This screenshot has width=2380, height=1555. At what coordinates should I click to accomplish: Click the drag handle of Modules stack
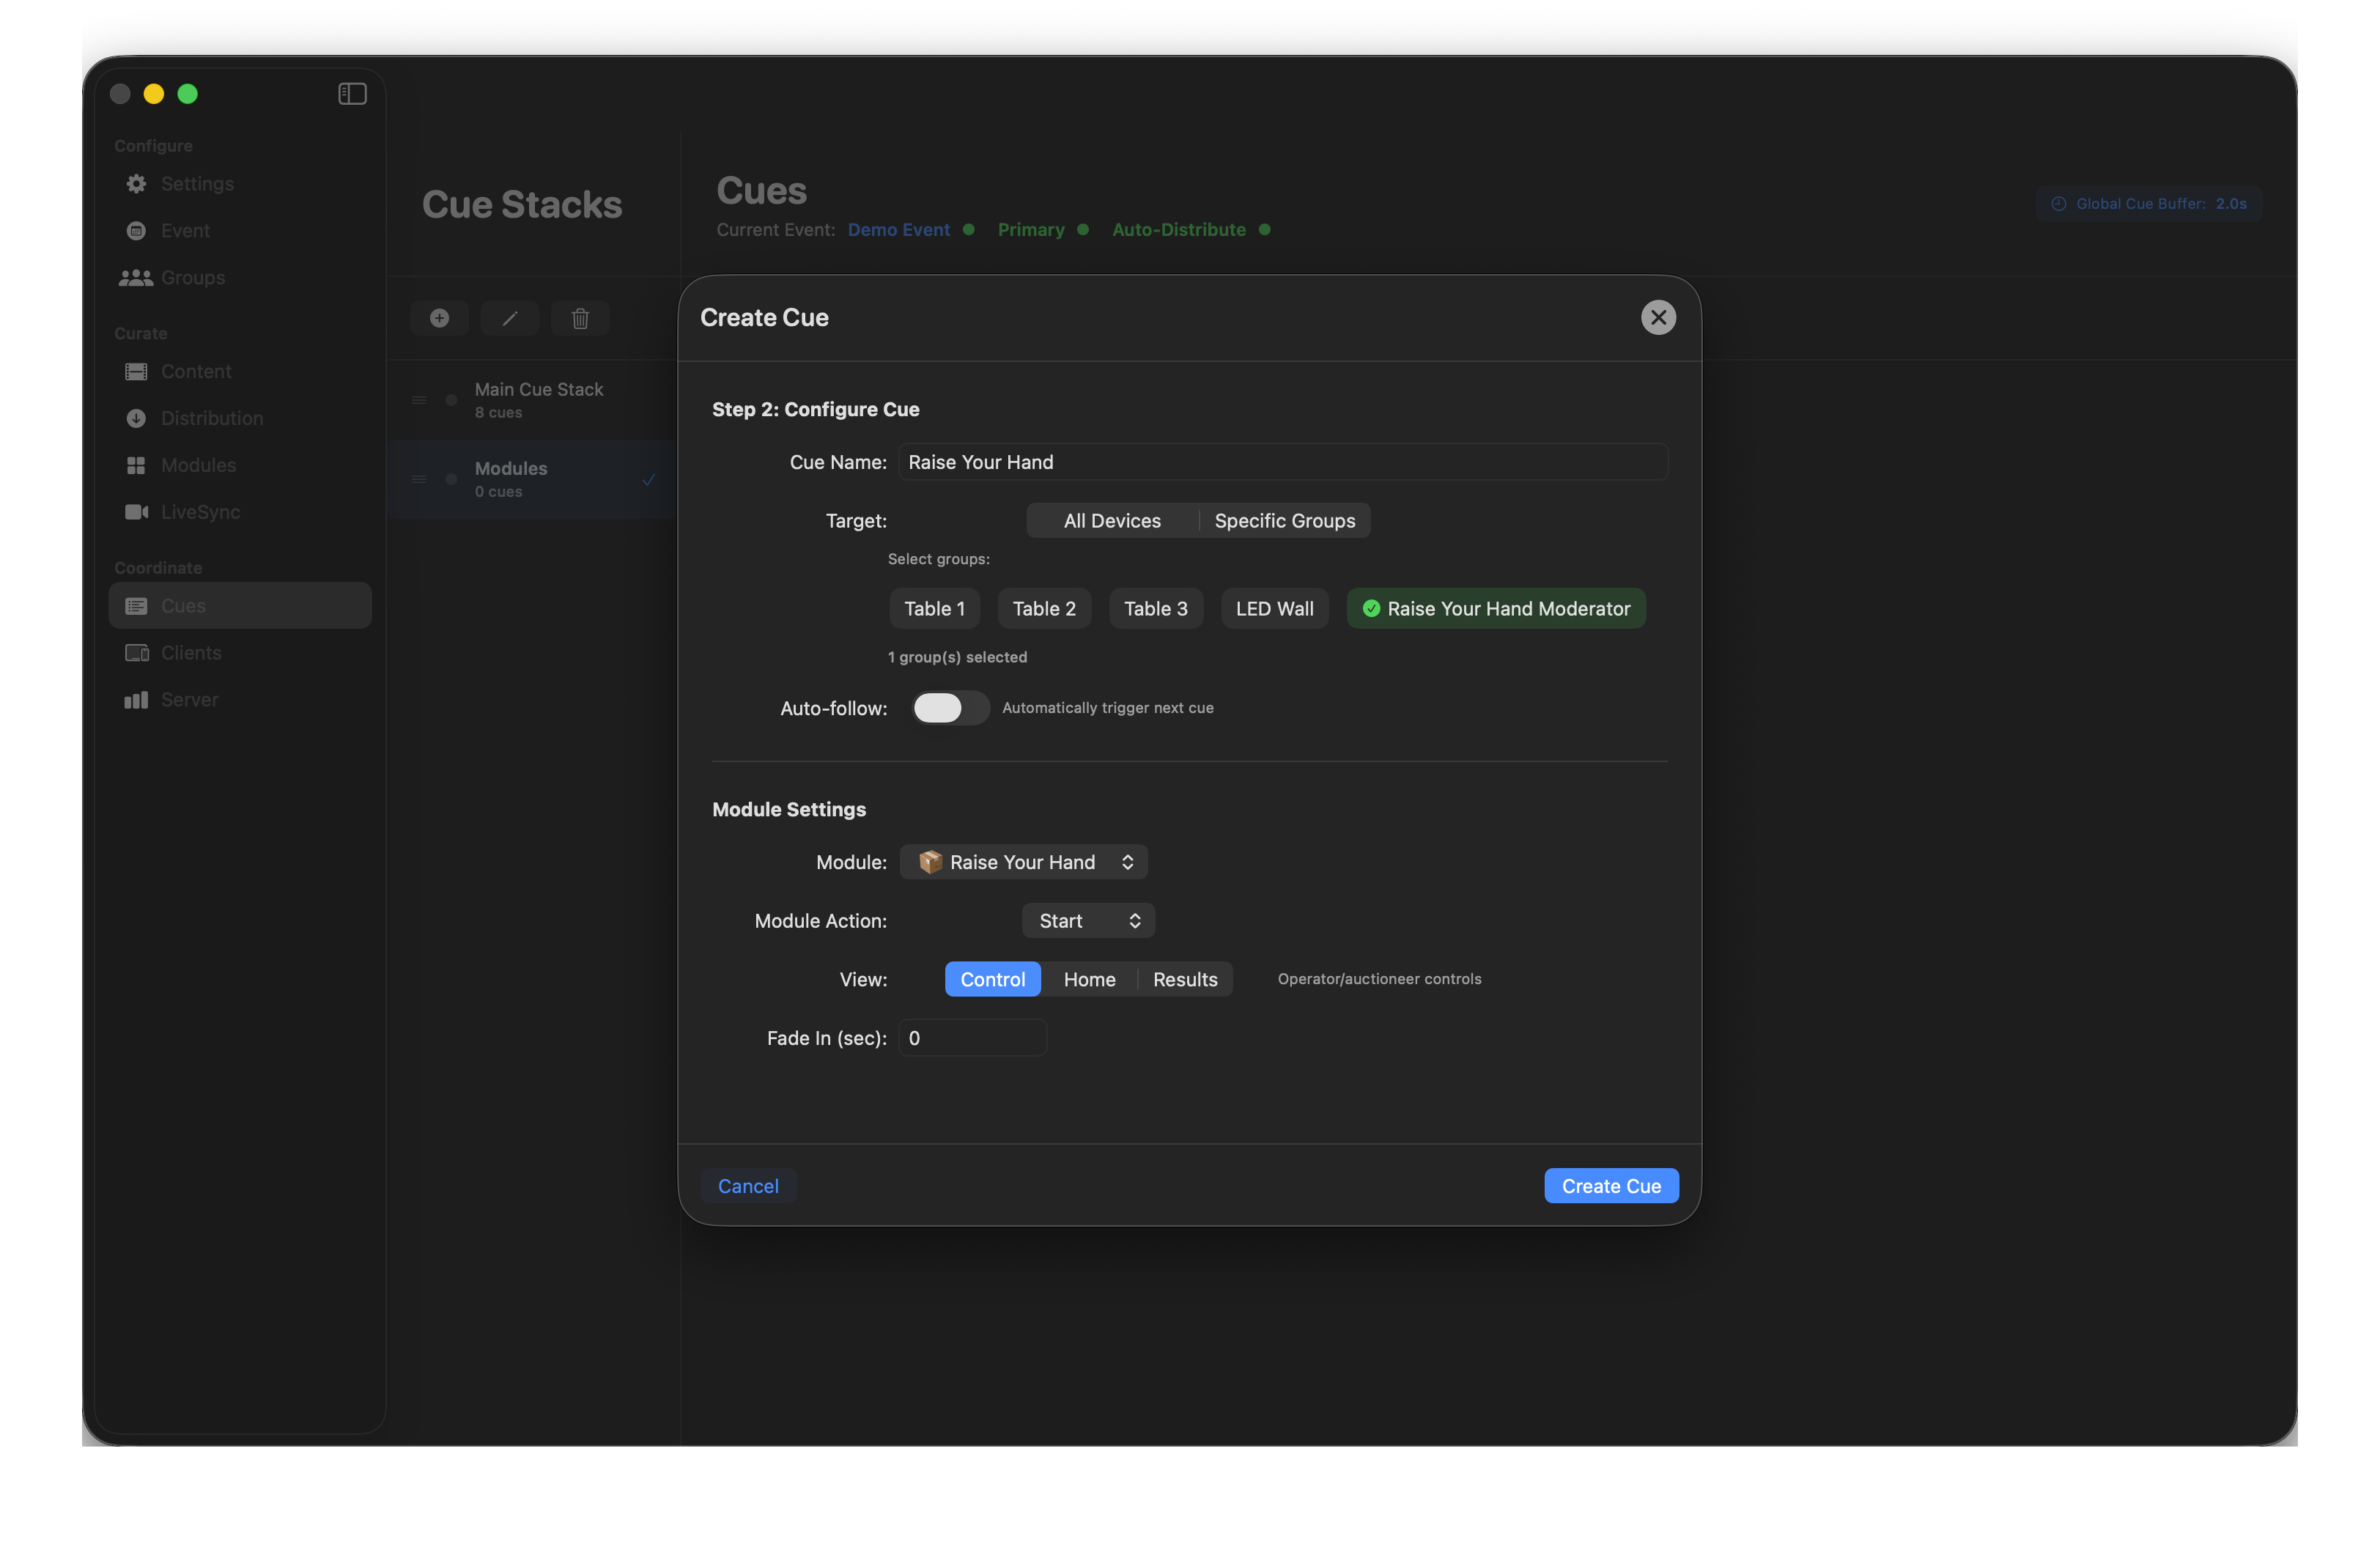(419, 479)
